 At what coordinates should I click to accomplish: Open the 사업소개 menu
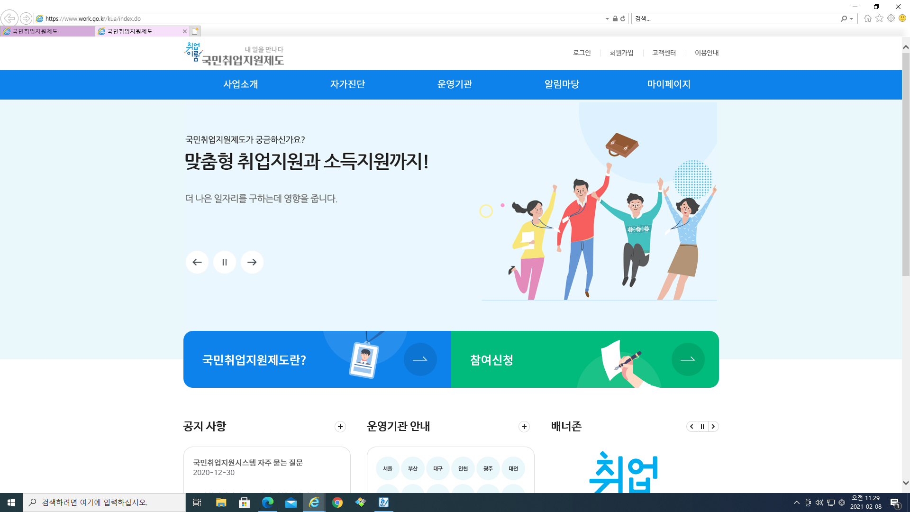(241, 84)
